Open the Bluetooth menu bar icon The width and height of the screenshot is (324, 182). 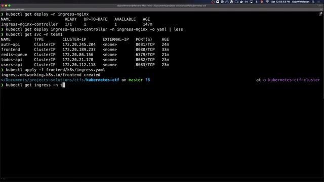click(x=257, y=2)
